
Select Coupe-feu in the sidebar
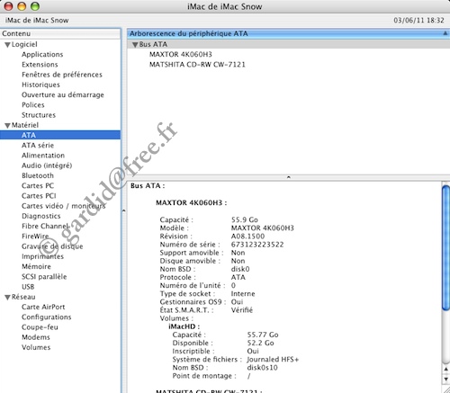pyautogui.click(x=40, y=327)
